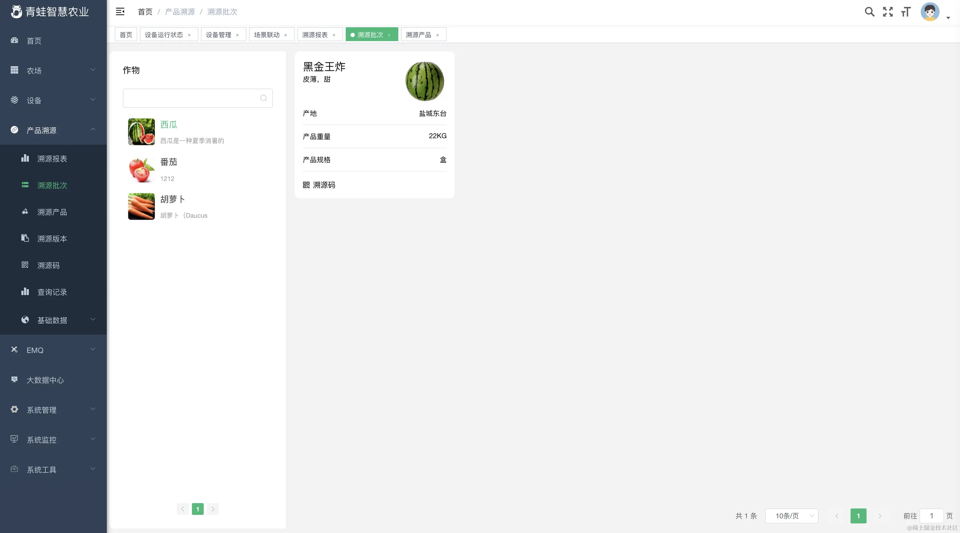The image size is (960, 533).
Task: Switch to the 设备管理 tab
Action: tap(218, 34)
